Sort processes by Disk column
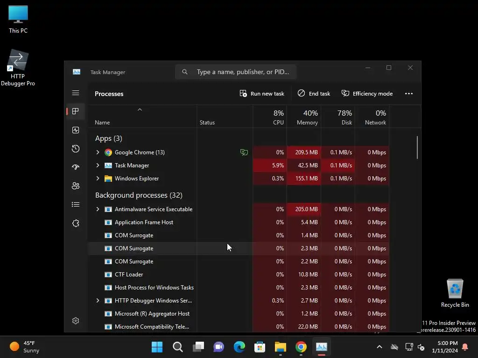Screen dimensions: 478x358 338,117
